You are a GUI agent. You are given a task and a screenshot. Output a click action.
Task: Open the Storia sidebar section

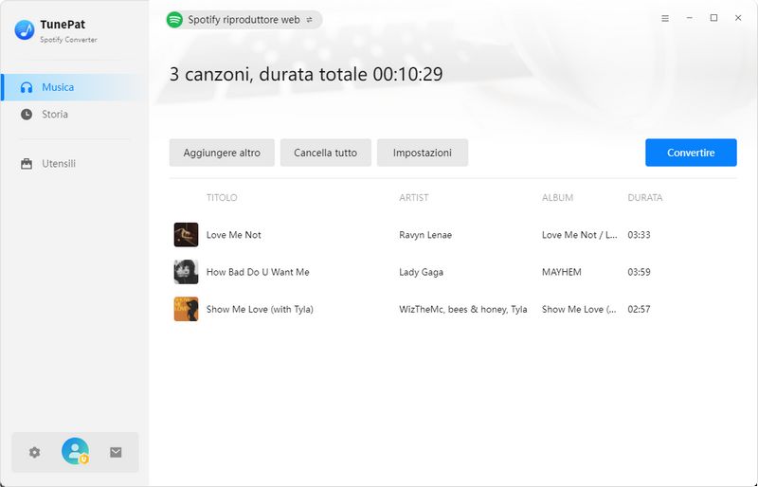75,115
